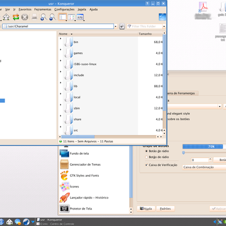Toggle the Caixa de Verificação checkbox
Viewport: 226px width, 226px height.
[x=146, y=165]
